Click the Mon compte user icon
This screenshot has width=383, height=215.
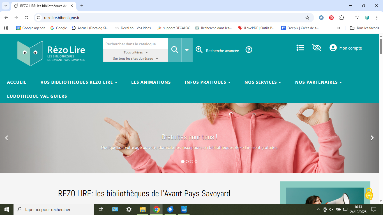coord(333,48)
